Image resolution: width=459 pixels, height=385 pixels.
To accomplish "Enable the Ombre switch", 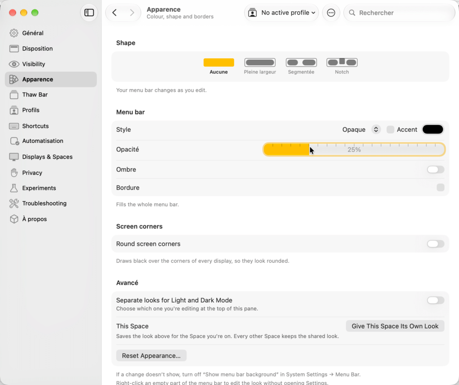I will point(435,169).
